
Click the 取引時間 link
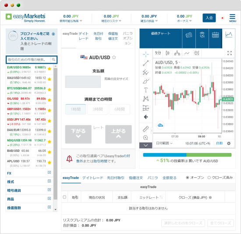tap(100, 161)
